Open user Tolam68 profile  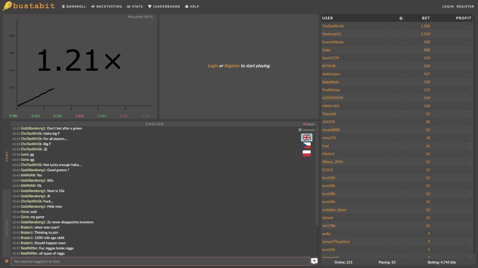pyautogui.click(x=329, y=114)
